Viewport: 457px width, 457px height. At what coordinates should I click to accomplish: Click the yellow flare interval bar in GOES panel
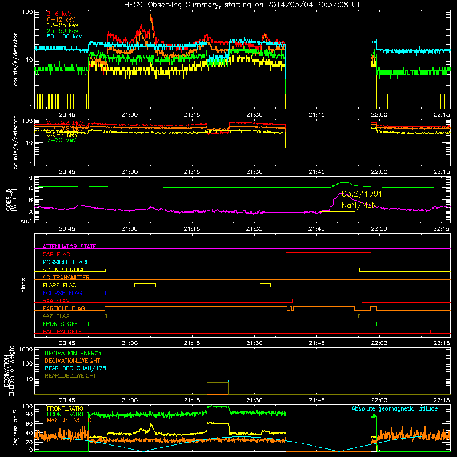click(x=338, y=211)
